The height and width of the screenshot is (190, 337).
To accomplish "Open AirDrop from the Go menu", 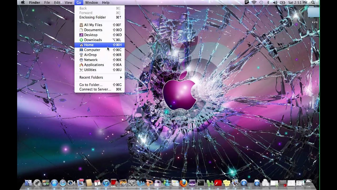I will (100, 55).
